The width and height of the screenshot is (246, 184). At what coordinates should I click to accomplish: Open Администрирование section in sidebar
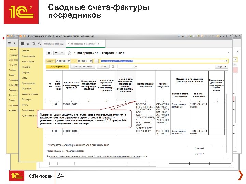[x=29, y=116]
